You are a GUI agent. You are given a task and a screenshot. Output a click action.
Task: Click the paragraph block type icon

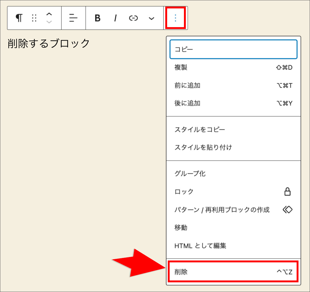[19, 18]
